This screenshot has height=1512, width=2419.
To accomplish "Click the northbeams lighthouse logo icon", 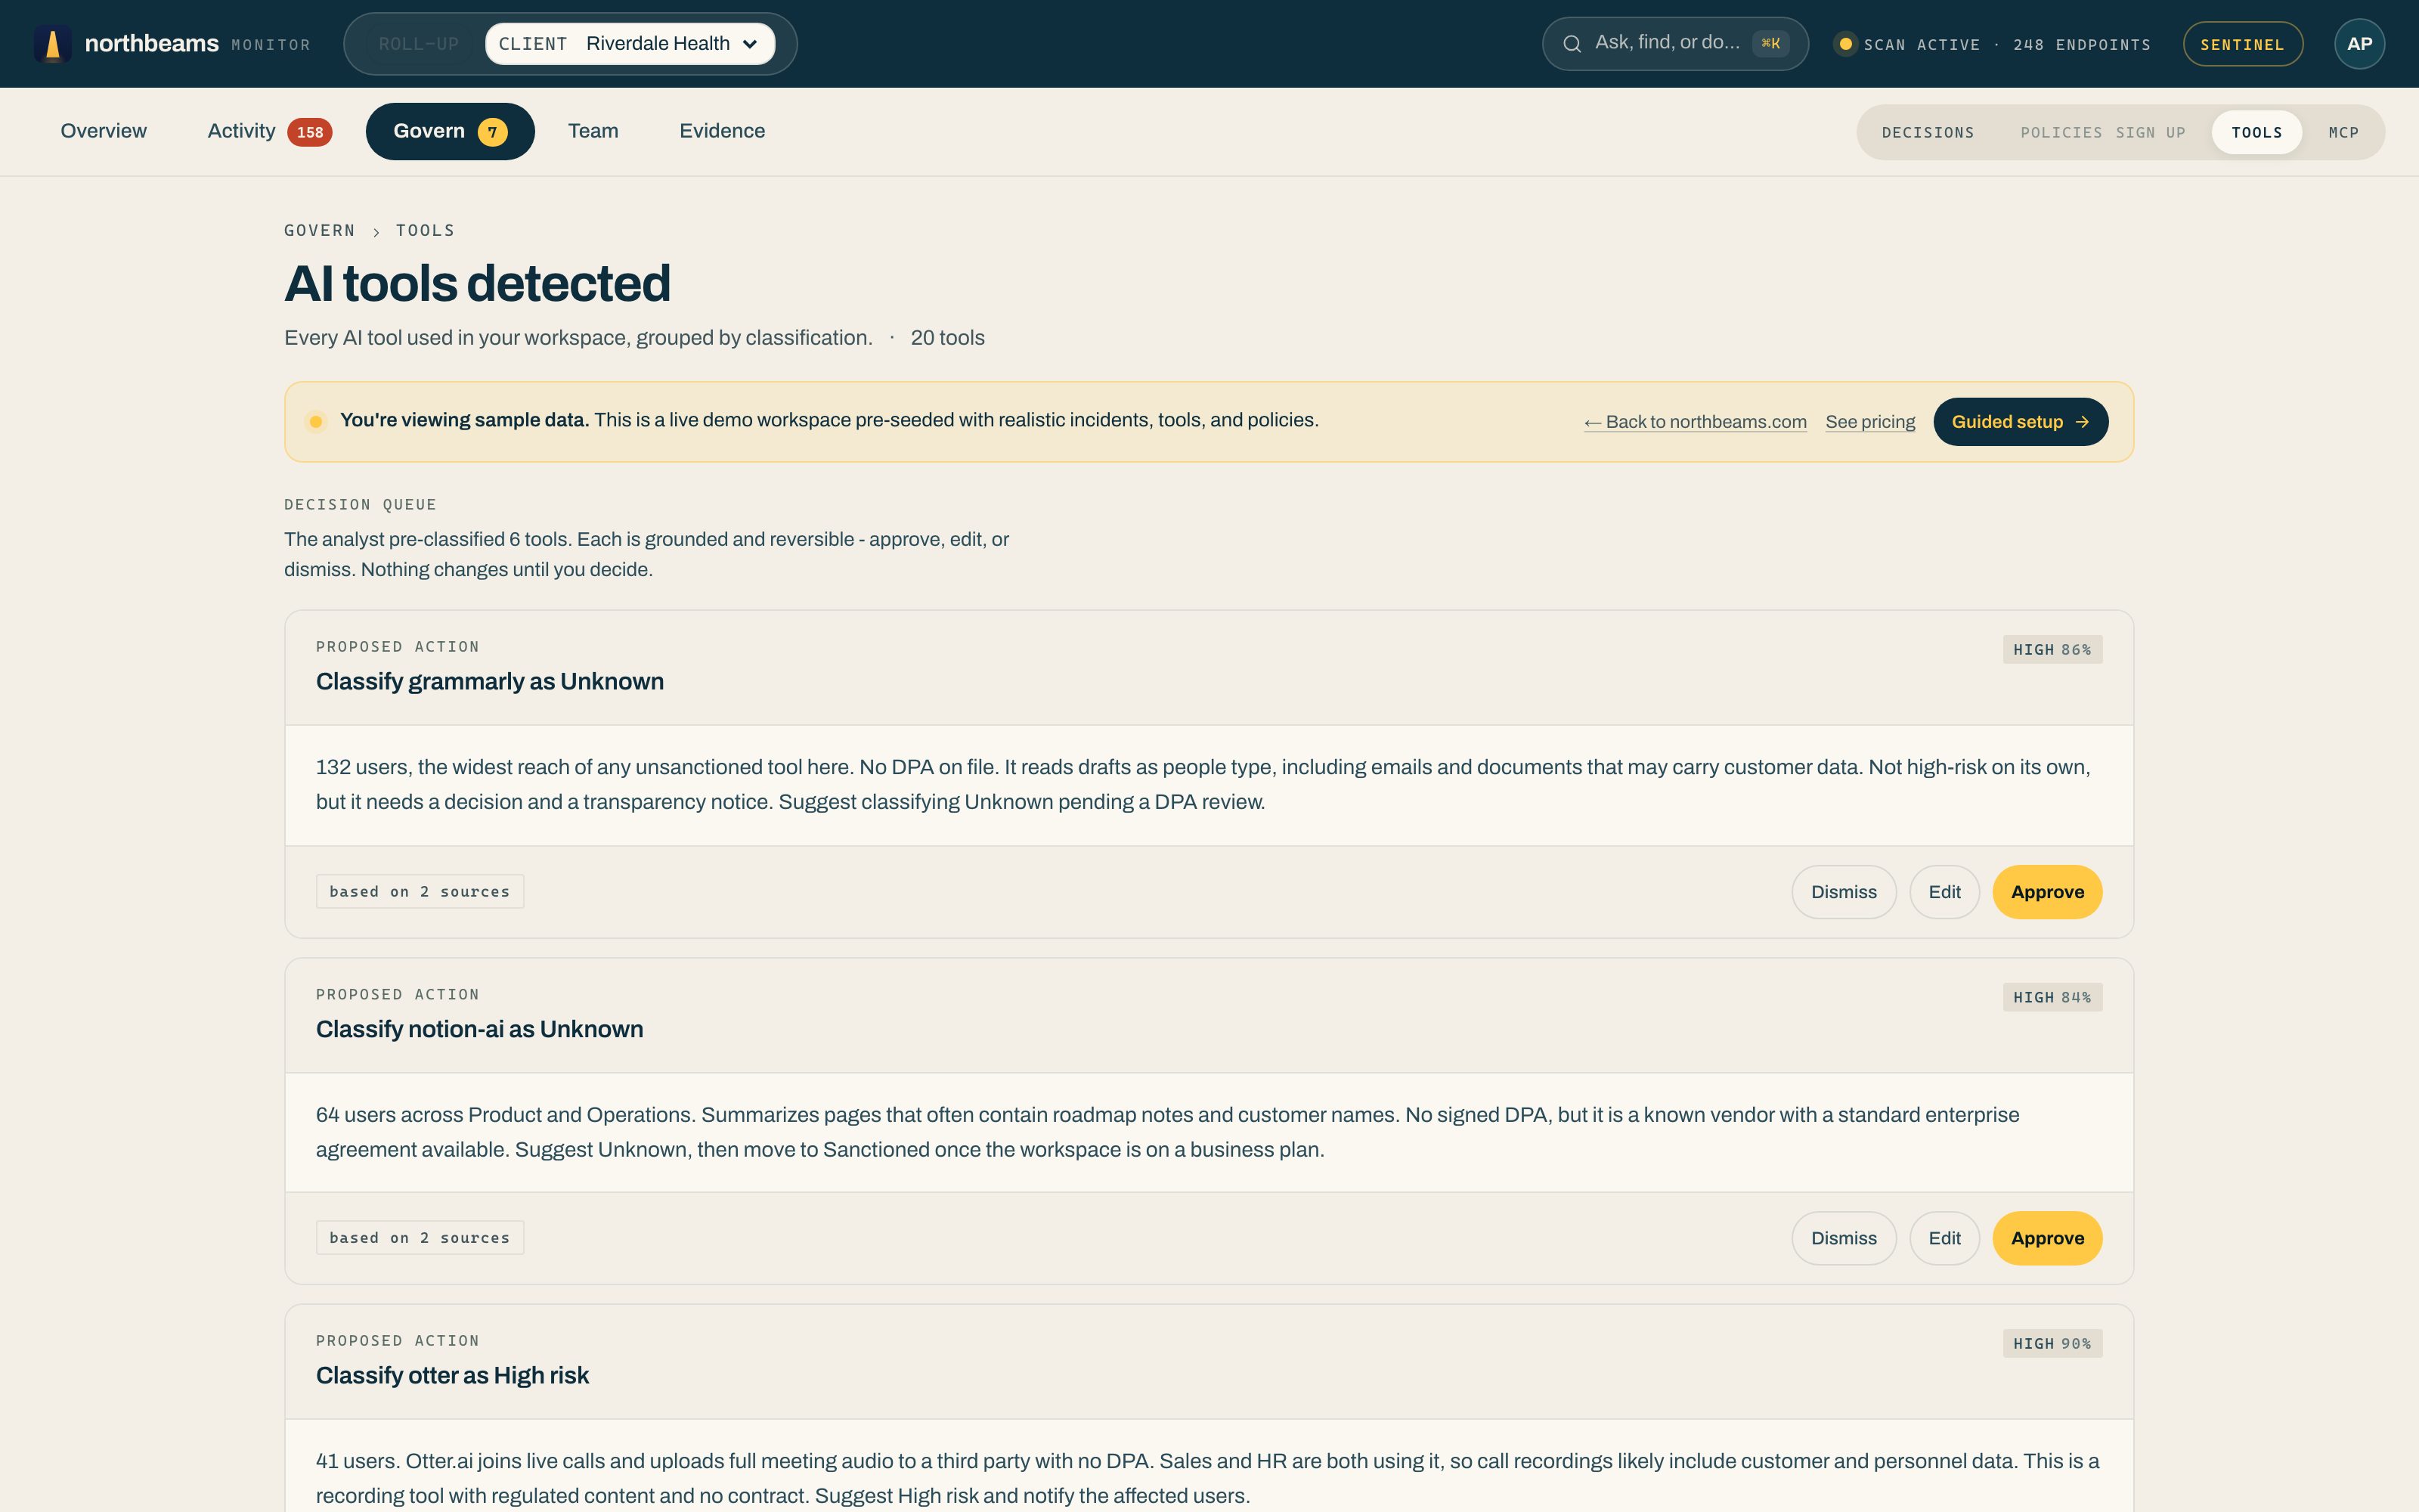I will (53, 44).
